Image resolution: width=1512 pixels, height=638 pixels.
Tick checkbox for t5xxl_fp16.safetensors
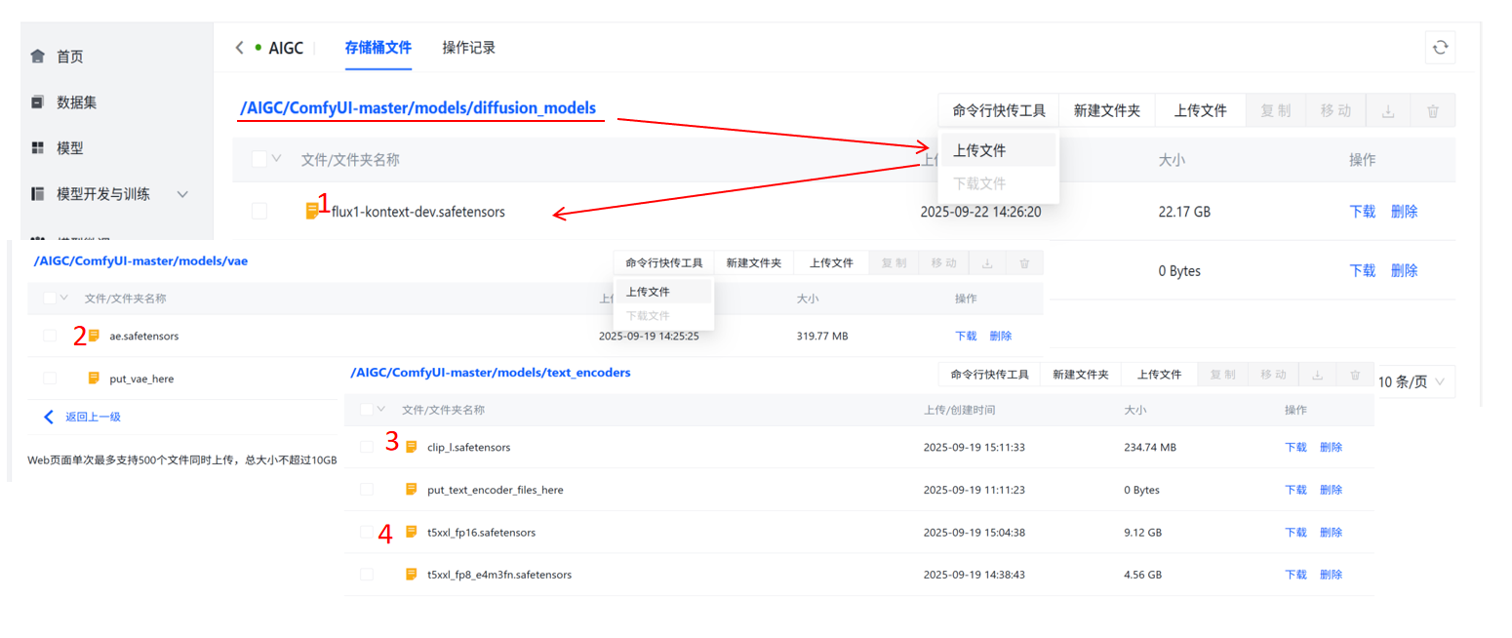click(366, 532)
